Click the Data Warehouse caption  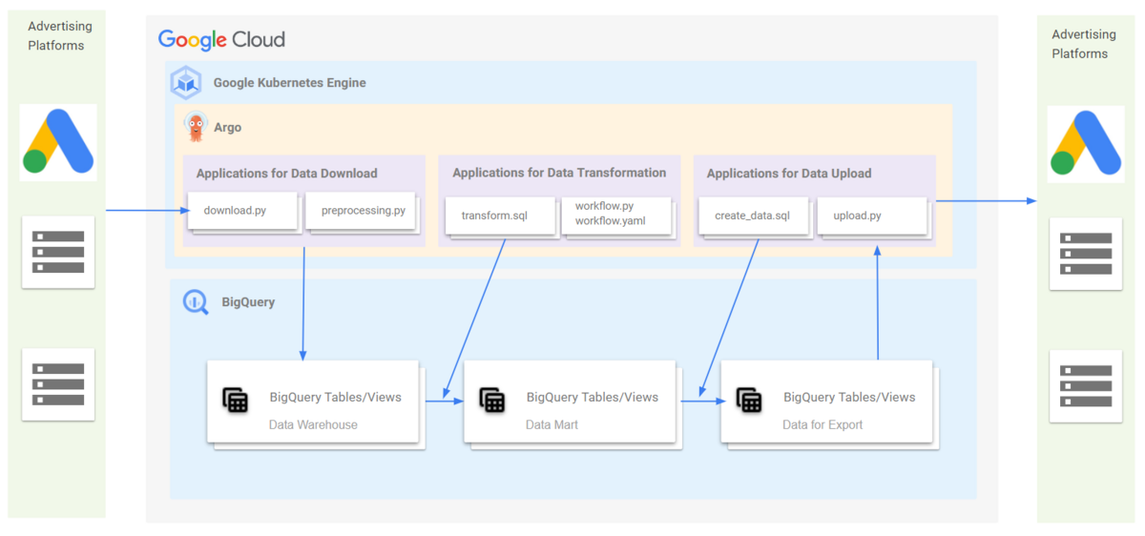point(313,424)
